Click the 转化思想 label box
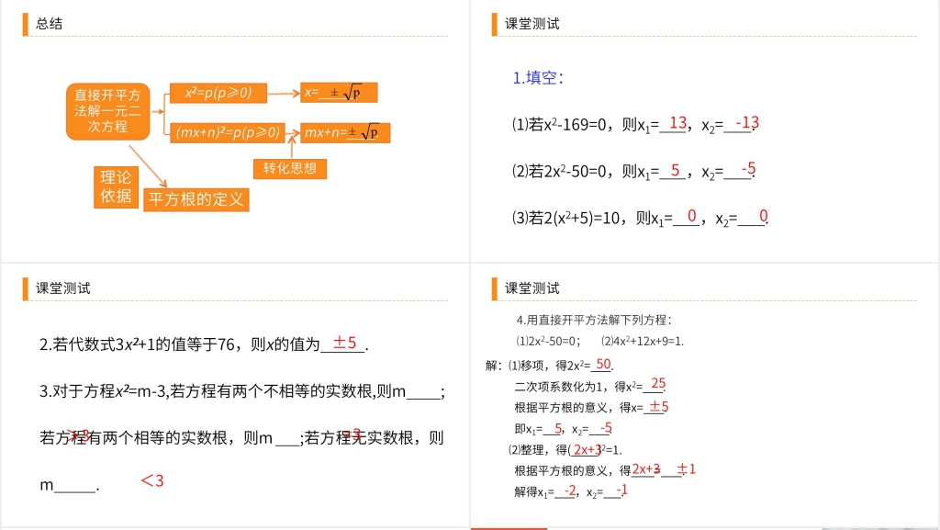Screen dimensions: 940x530 pyautogui.click(x=290, y=168)
